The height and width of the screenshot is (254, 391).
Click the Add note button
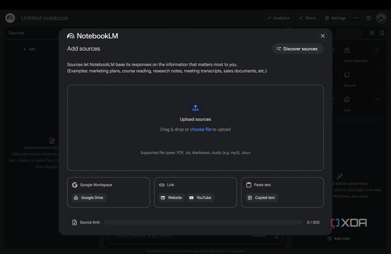tap(339, 238)
